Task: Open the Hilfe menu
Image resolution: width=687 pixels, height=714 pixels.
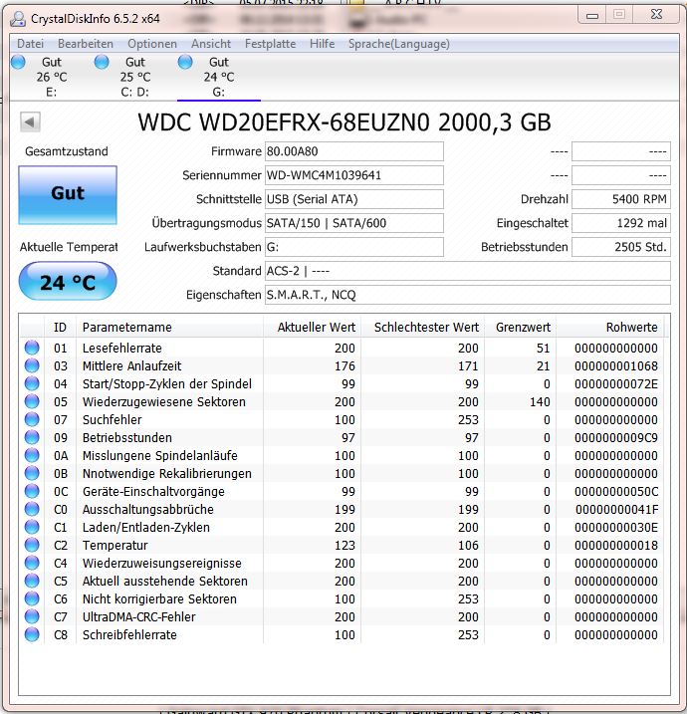Action: click(322, 44)
